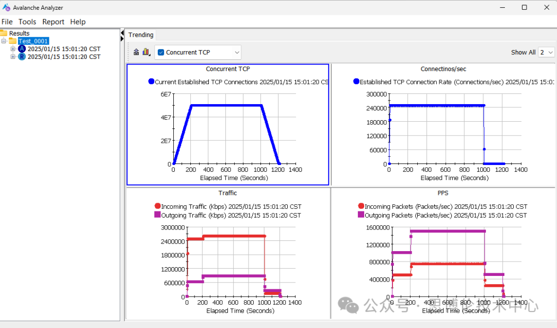Open the bar chart options icon

click(146, 52)
